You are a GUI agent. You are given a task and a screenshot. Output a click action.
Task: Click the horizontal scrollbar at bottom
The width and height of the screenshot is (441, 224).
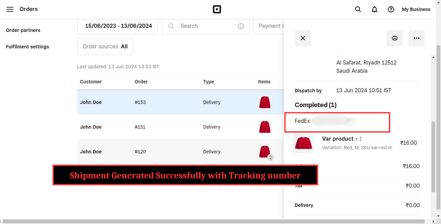[x=219, y=221]
